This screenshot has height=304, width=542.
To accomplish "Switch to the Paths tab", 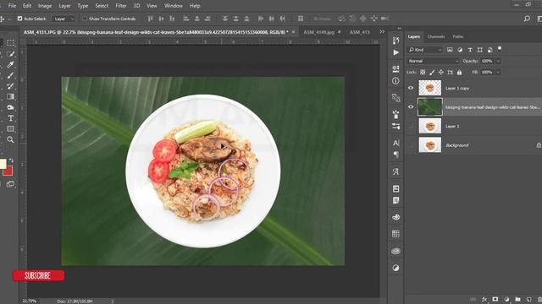I will (x=458, y=36).
